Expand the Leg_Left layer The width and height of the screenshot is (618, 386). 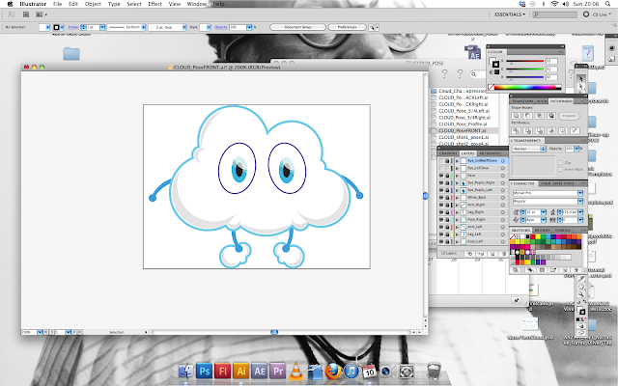click(x=457, y=234)
